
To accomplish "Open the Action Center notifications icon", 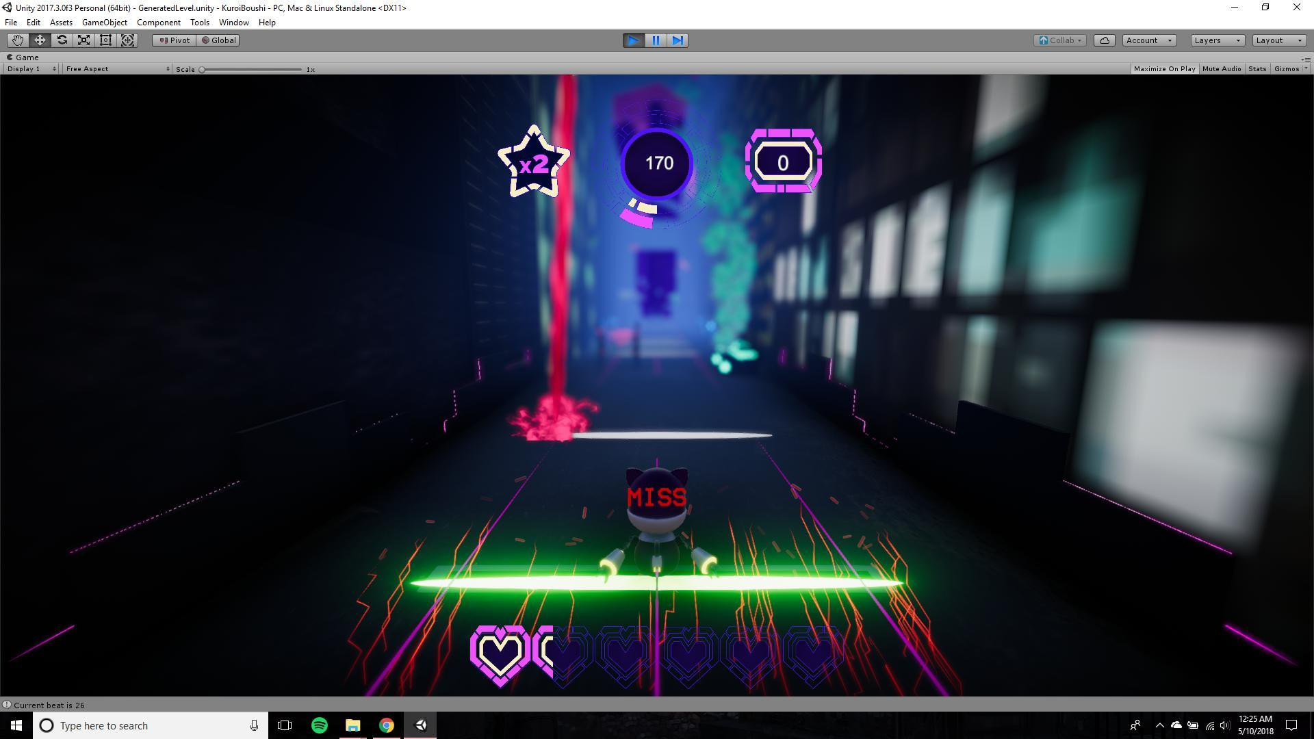I will (x=1291, y=725).
